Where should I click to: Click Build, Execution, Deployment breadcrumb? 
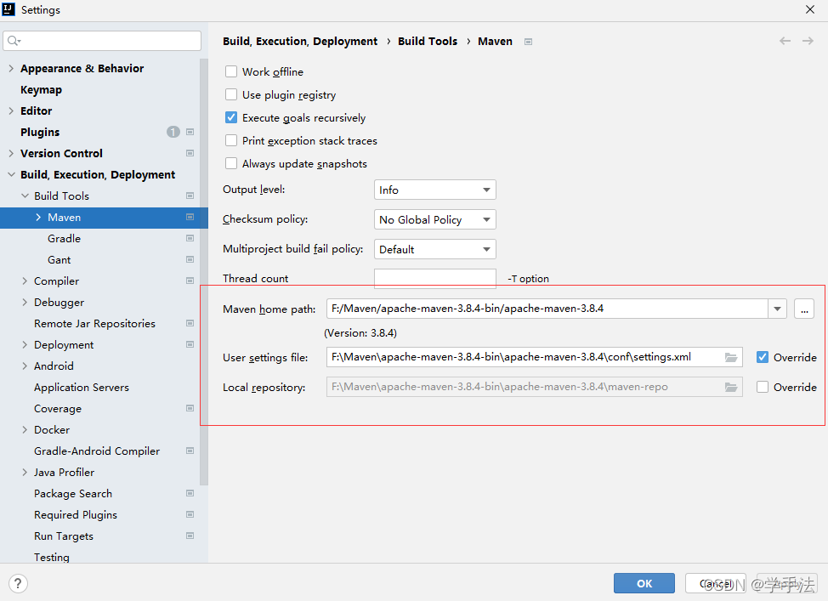coord(300,41)
